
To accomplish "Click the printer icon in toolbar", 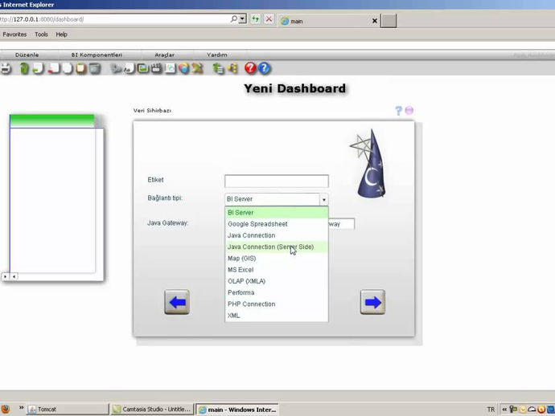I will [x=6, y=68].
